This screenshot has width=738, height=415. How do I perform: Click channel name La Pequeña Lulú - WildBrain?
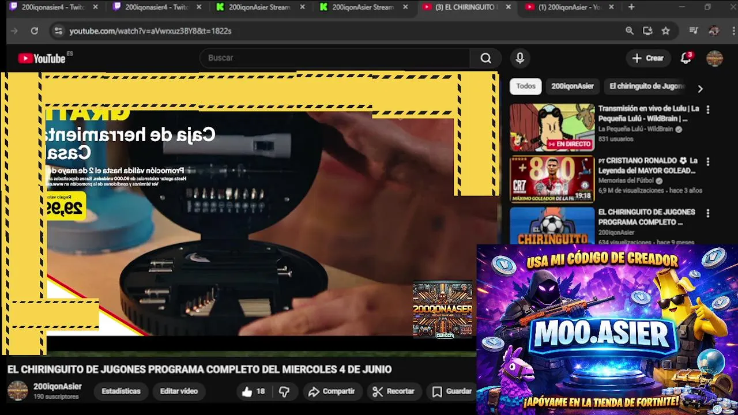635,130
